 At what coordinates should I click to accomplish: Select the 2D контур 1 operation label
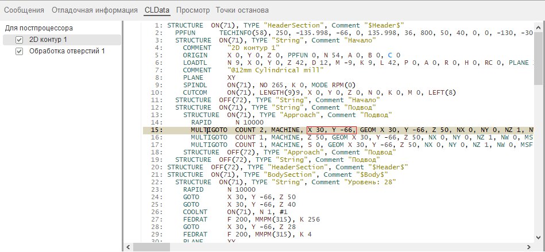48,40
